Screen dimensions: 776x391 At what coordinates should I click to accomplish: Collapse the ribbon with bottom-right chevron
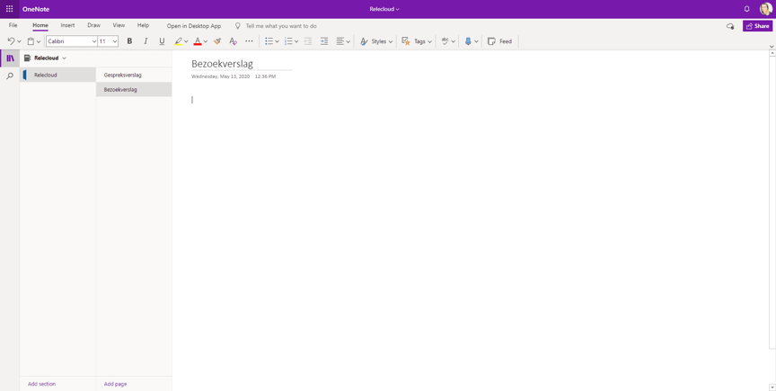tap(772, 47)
